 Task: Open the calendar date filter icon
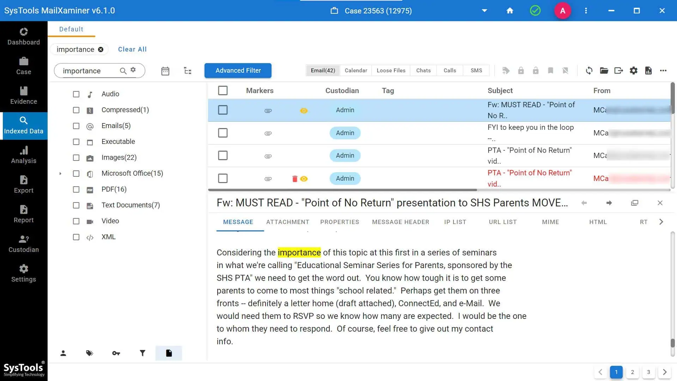coord(165,71)
